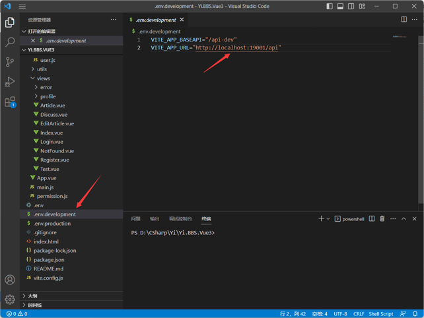
Task: Collapse the views folder
Action: [43, 79]
